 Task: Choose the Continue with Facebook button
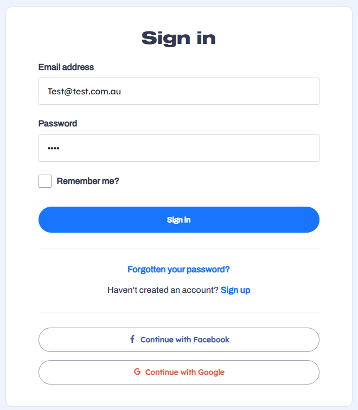click(x=178, y=339)
